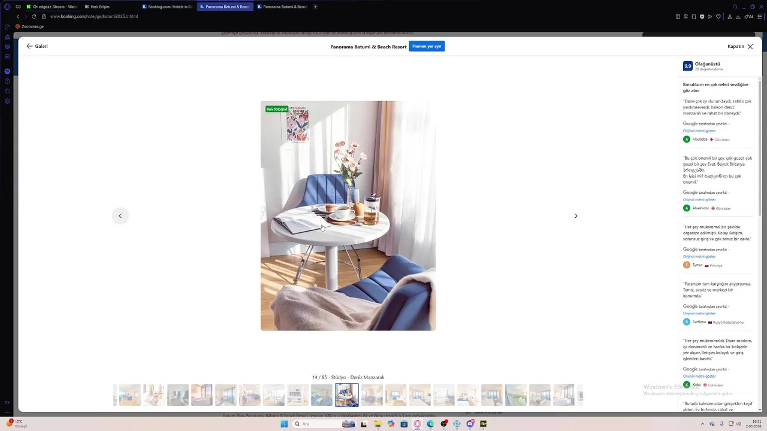
Task: Click the Hemen yer ayır button
Action: (427, 46)
